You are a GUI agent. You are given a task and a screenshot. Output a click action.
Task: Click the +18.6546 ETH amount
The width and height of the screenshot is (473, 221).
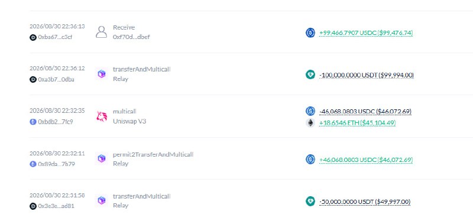358,123
